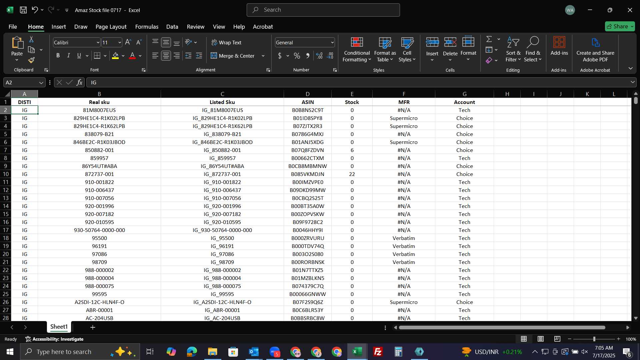Apply yellow Fill Color swatch
The width and height of the screenshot is (640, 360).
[x=115, y=56]
